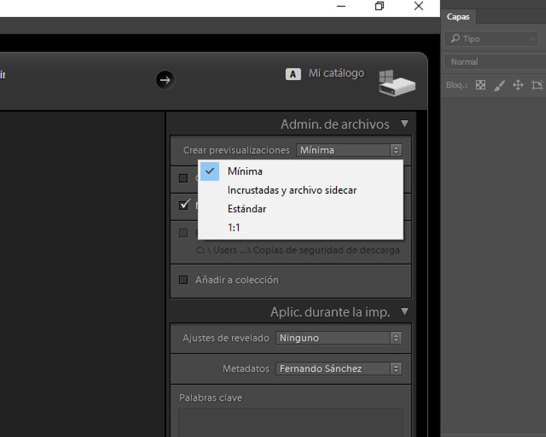Click 'Ajustes de revelado' label
Image resolution: width=546 pixels, height=437 pixels.
pyautogui.click(x=226, y=338)
